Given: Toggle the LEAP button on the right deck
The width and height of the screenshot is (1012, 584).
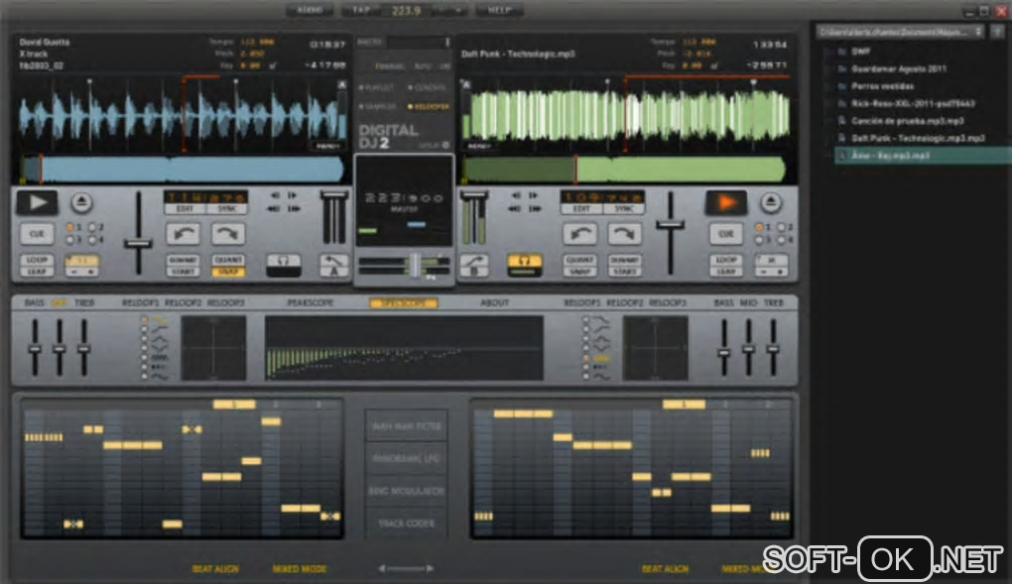Looking at the screenshot, I should pyautogui.click(x=726, y=272).
